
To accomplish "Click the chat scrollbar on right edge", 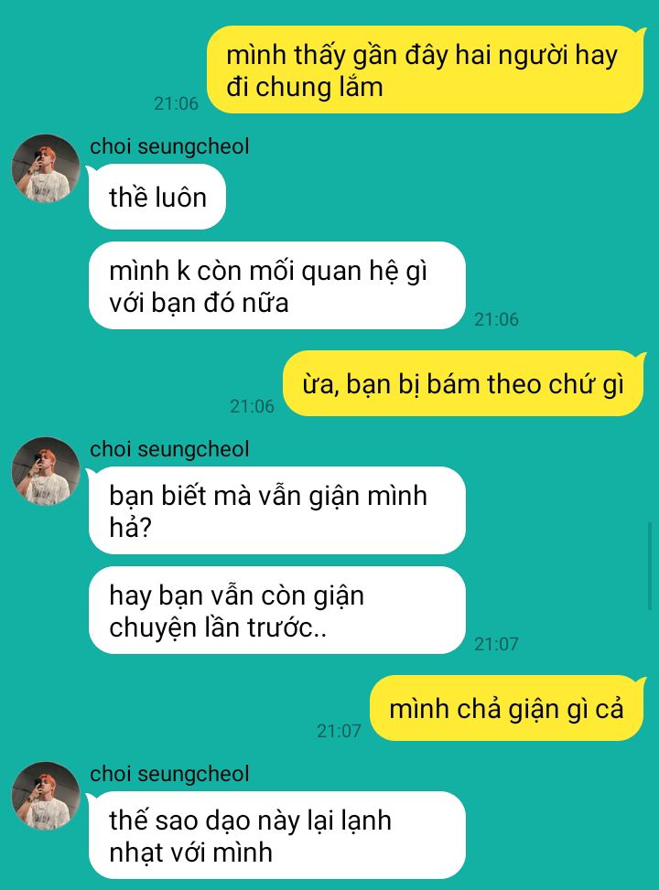I will tap(651, 566).
